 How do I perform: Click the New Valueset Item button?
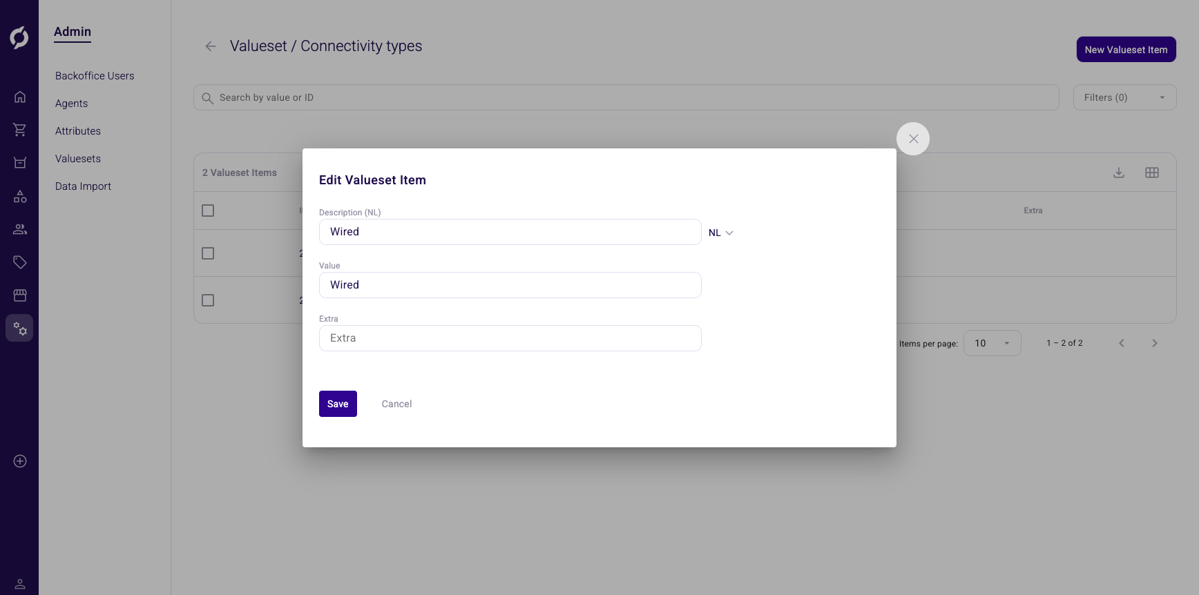coord(1126,50)
